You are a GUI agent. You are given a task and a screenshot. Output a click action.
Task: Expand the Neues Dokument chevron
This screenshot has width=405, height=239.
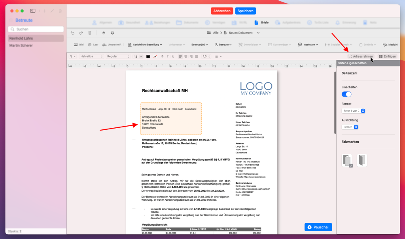258,33
